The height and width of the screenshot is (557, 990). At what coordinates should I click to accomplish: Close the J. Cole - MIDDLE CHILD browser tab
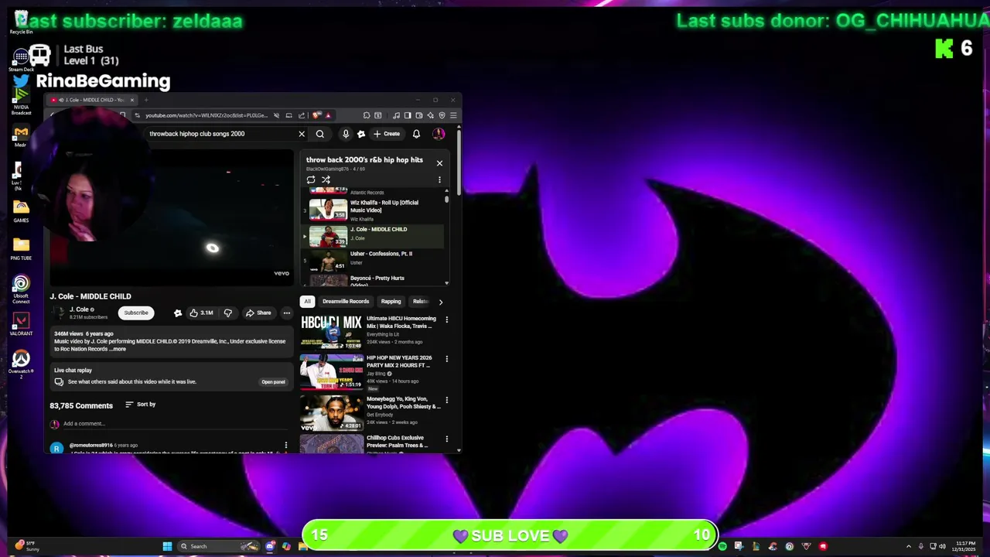pyautogui.click(x=132, y=100)
